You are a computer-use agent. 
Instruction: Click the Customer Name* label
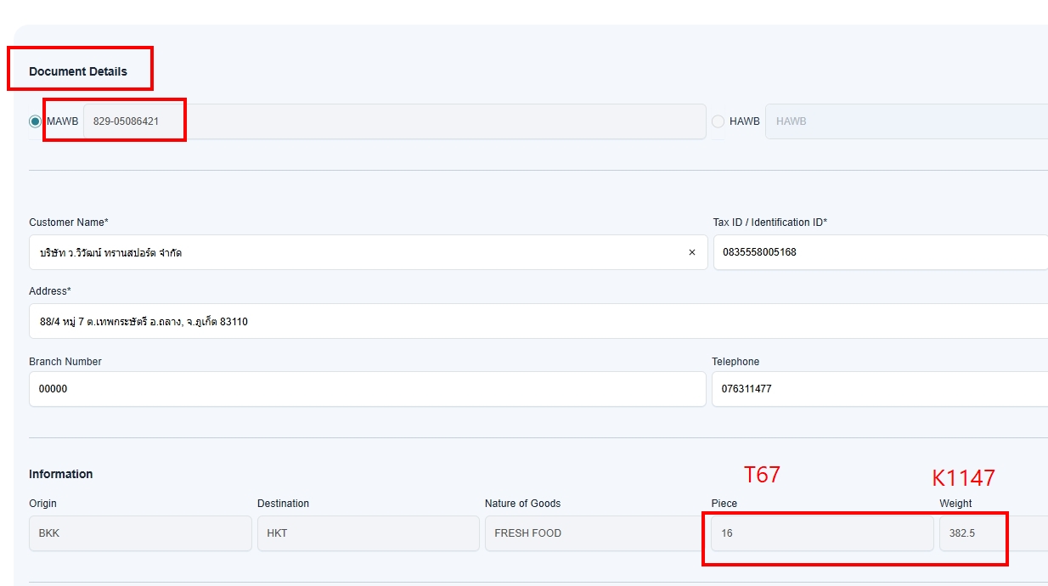click(x=69, y=223)
